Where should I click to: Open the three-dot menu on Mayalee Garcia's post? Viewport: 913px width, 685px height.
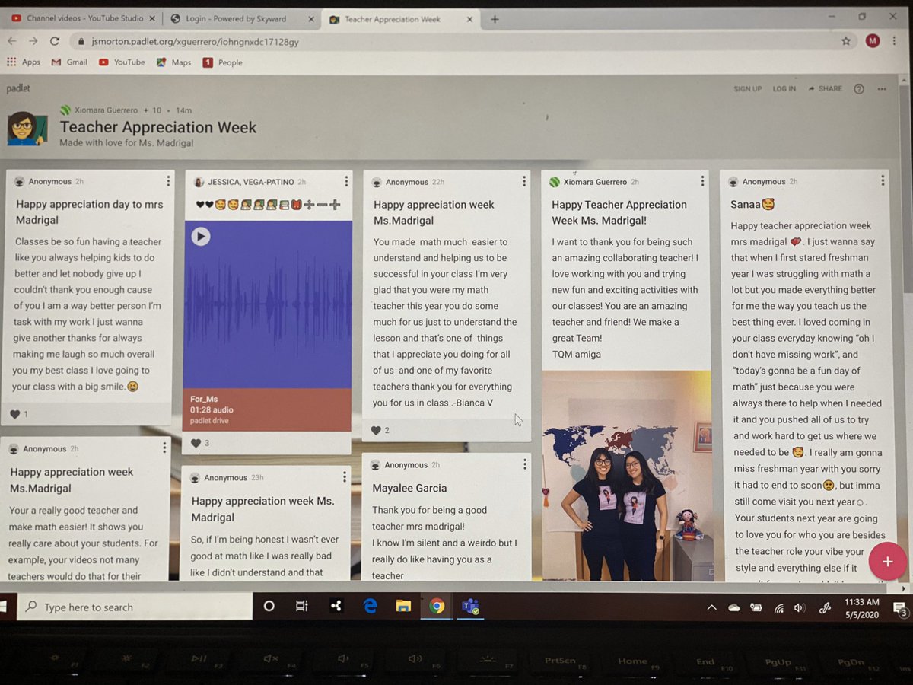coord(524,464)
